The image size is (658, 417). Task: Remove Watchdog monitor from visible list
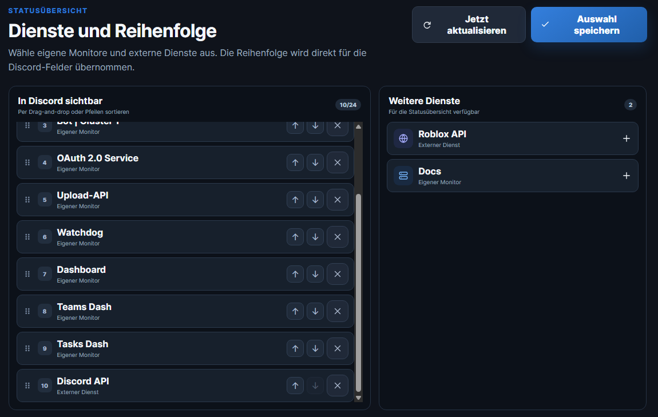(x=338, y=237)
